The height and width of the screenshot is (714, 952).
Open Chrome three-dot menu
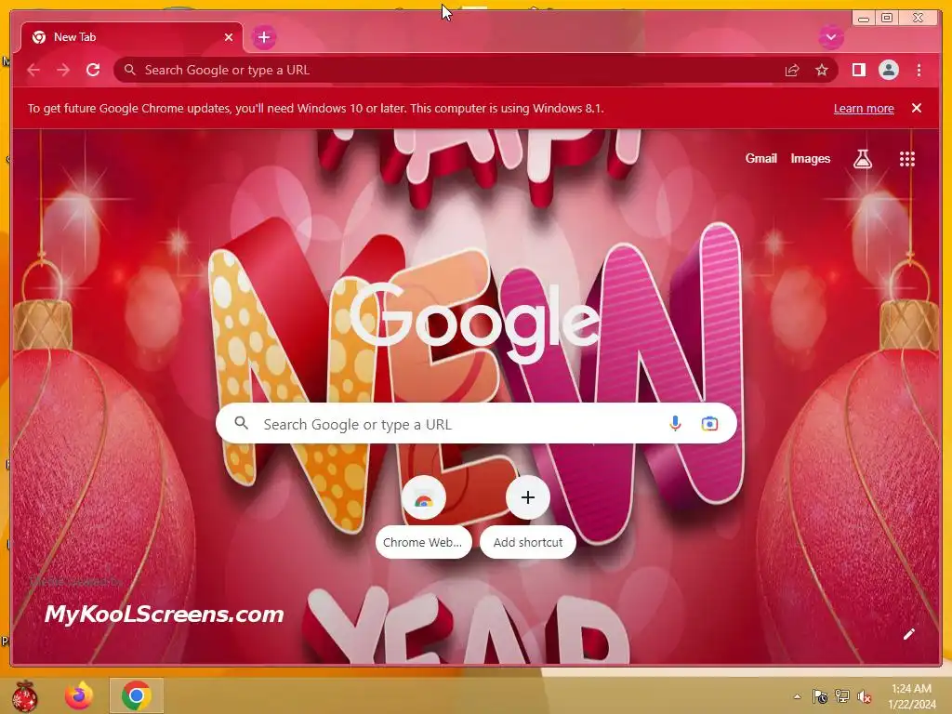(919, 70)
